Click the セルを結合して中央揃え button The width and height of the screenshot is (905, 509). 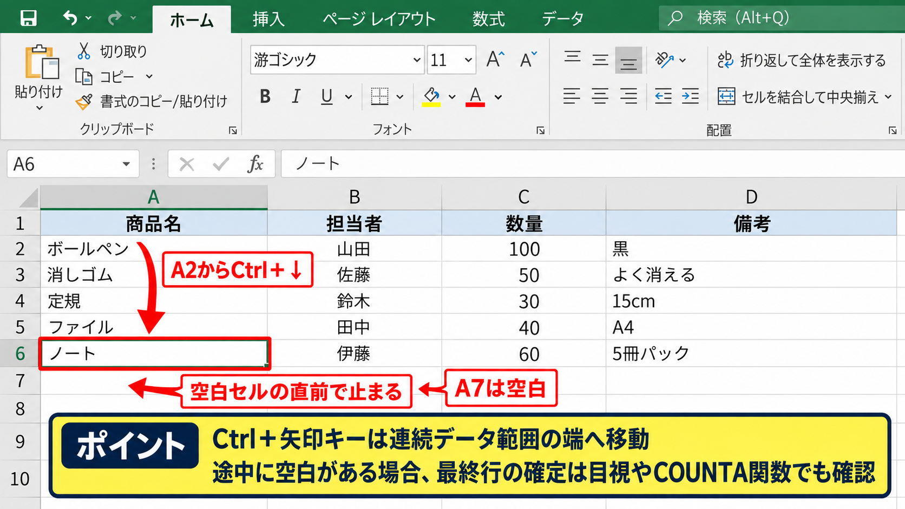[798, 97]
